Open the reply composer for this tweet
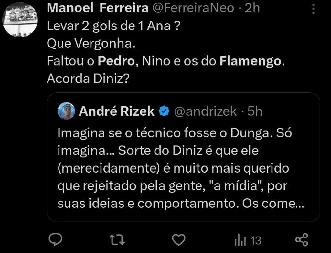The image size is (331, 253). point(56,240)
